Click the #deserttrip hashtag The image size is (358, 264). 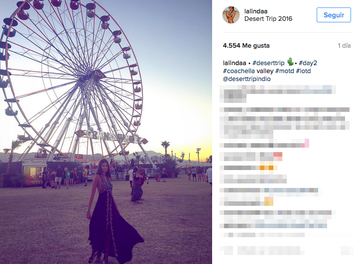click(x=268, y=63)
